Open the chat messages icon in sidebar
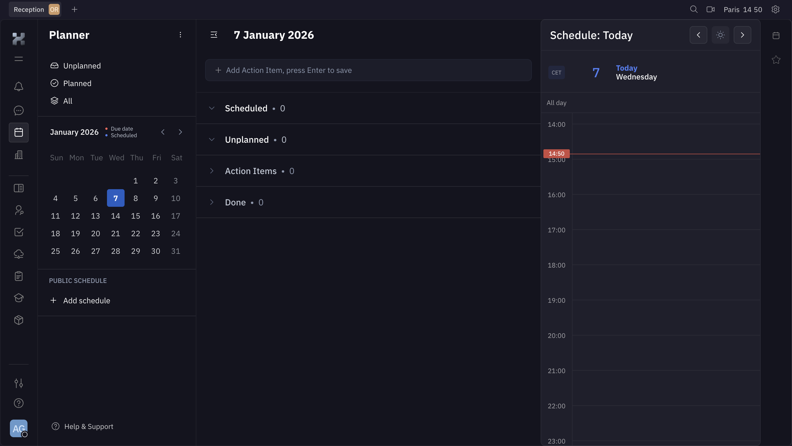This screenshot has height=446, width=792. pyautogui.click(x=18, y=110)
